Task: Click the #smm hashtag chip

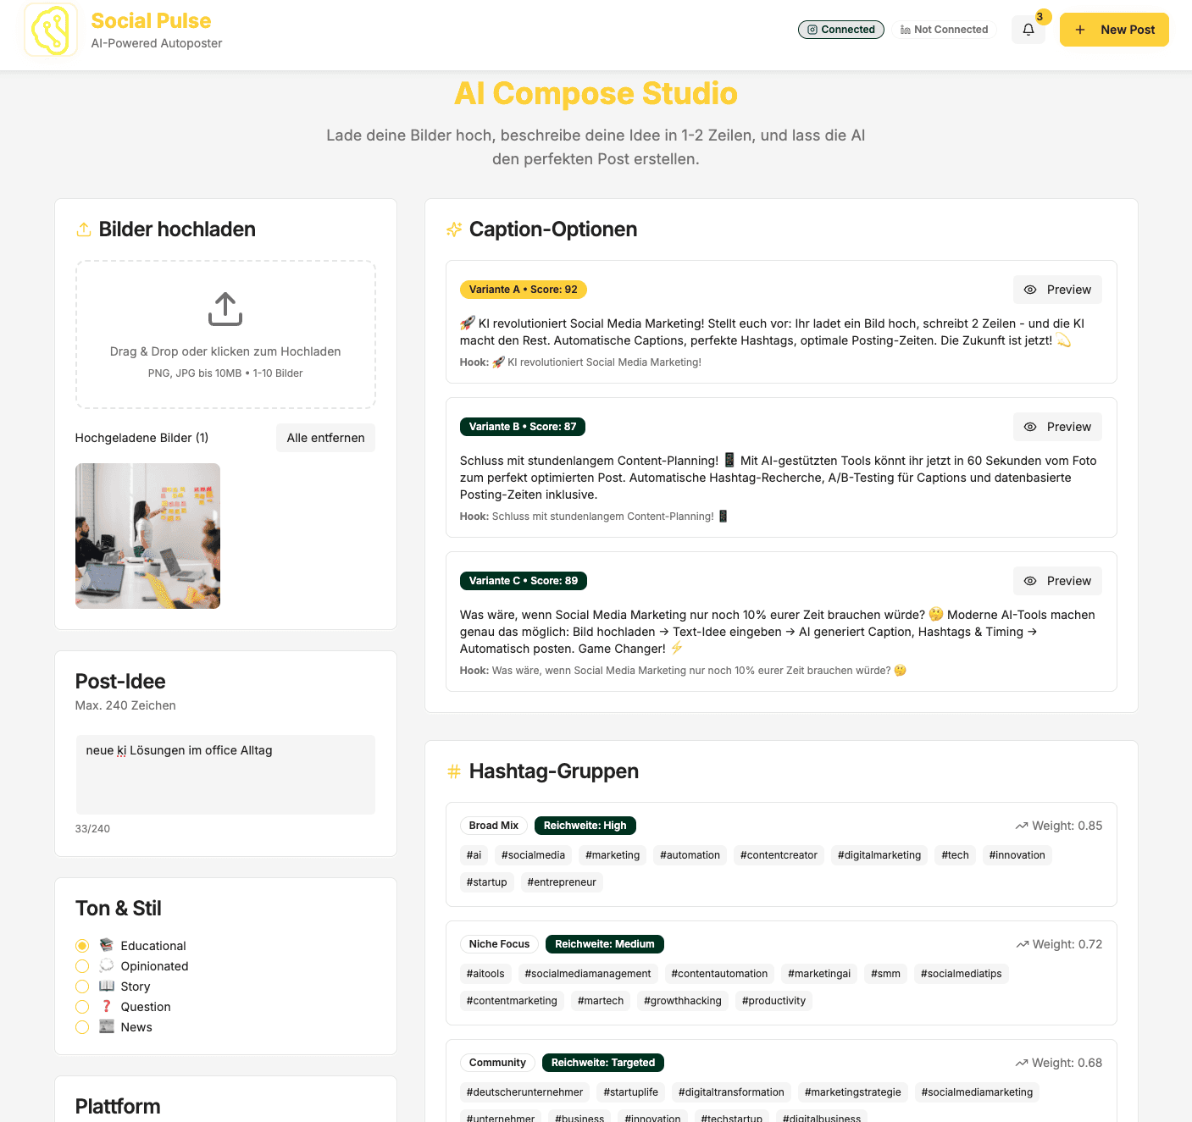Action: click(x=885, y=974)
